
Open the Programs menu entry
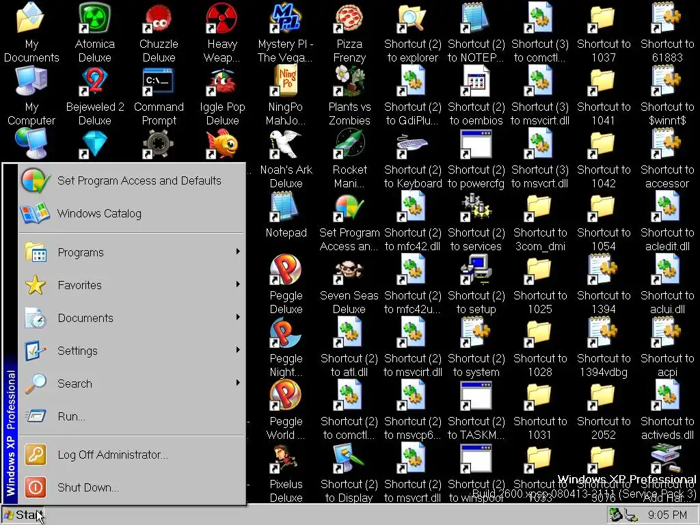(132, 252)
